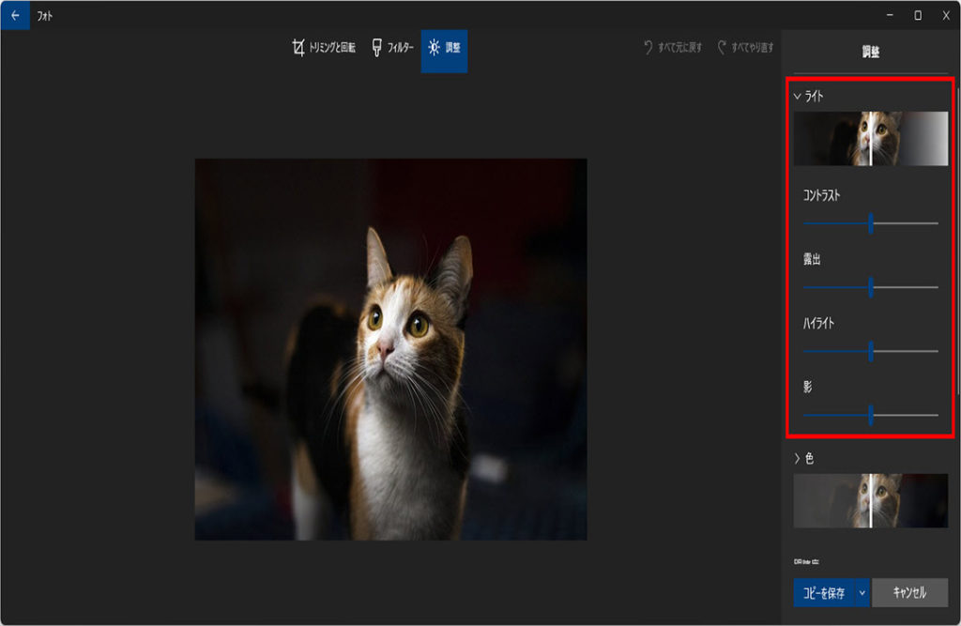Click the ライト preview thumbnail
961x626 pixels.
click(870, 139)
